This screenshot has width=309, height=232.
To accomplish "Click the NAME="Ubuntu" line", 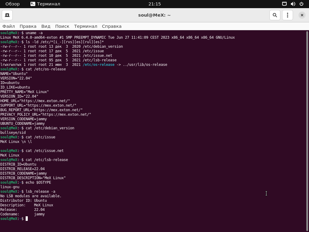I will pyautogui.click(x=14, y=74).
